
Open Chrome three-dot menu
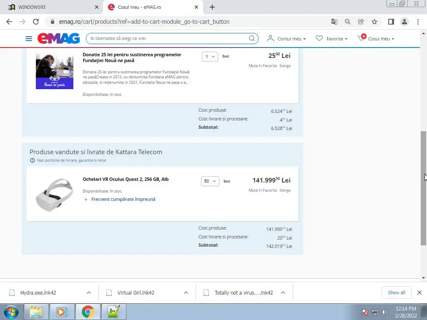418,22
